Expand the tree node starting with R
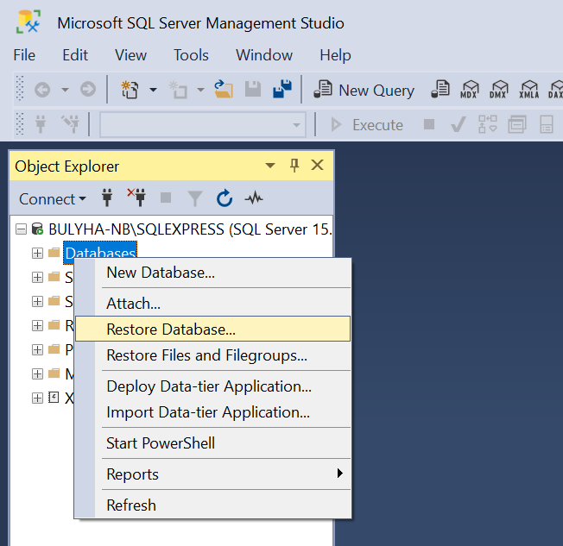The image size is (563, 546). [37, 325]
